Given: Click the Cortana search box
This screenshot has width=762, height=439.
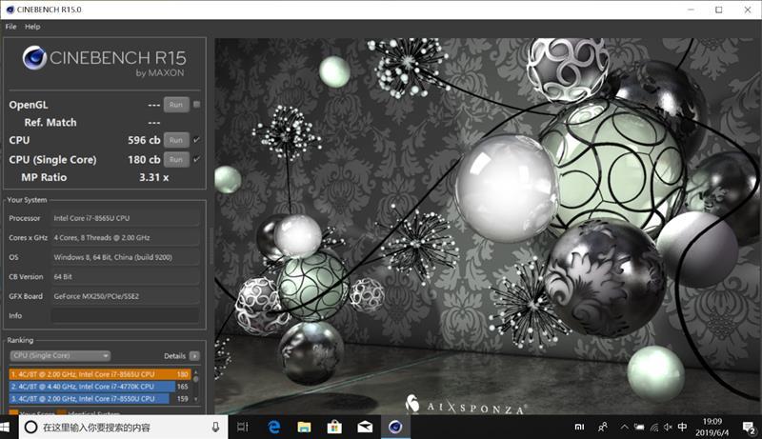Looking at the screenshot, I should pyautogui.click(x=123, y=427).
